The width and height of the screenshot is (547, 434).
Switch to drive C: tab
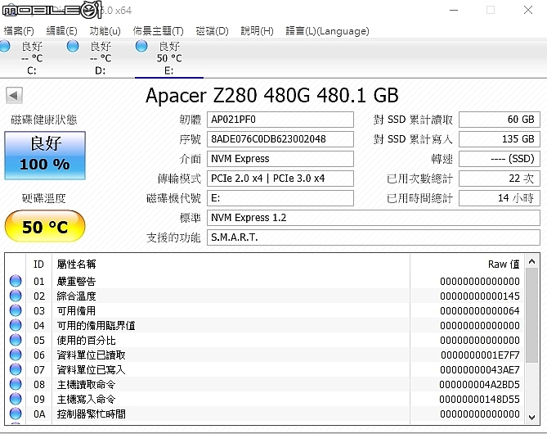(x=31, y=58)
